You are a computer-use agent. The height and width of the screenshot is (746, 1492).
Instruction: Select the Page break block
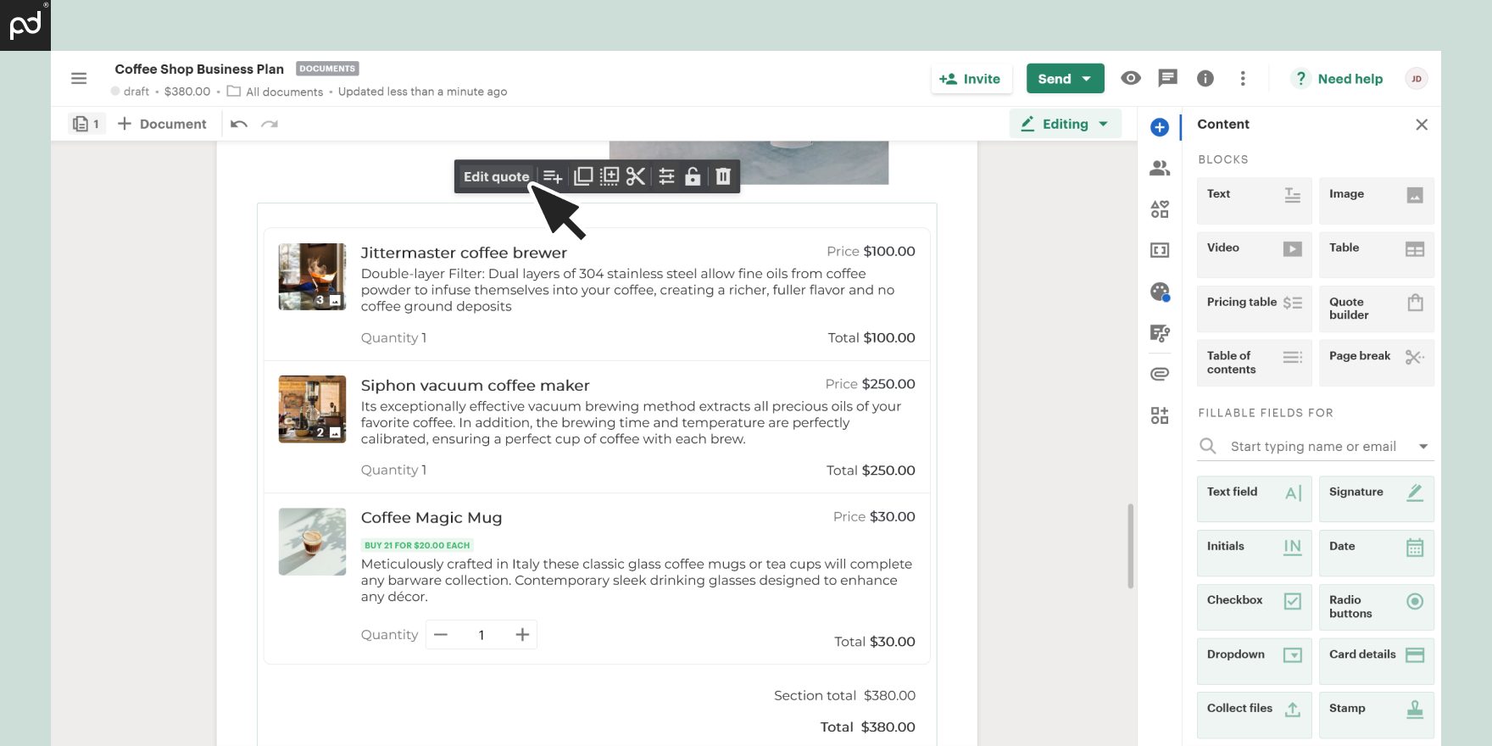coord(1376,363)
